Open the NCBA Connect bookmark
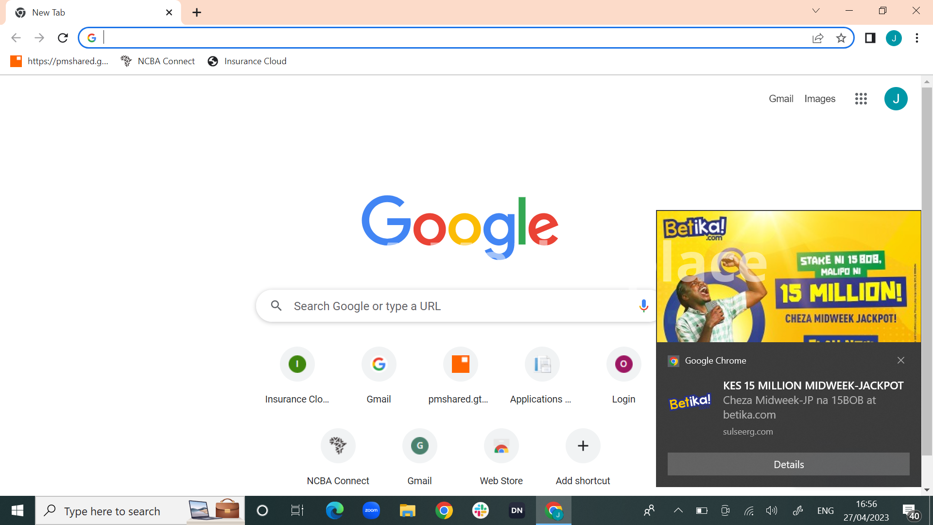Screen dimensions: 933x525 tap(158, 61)
